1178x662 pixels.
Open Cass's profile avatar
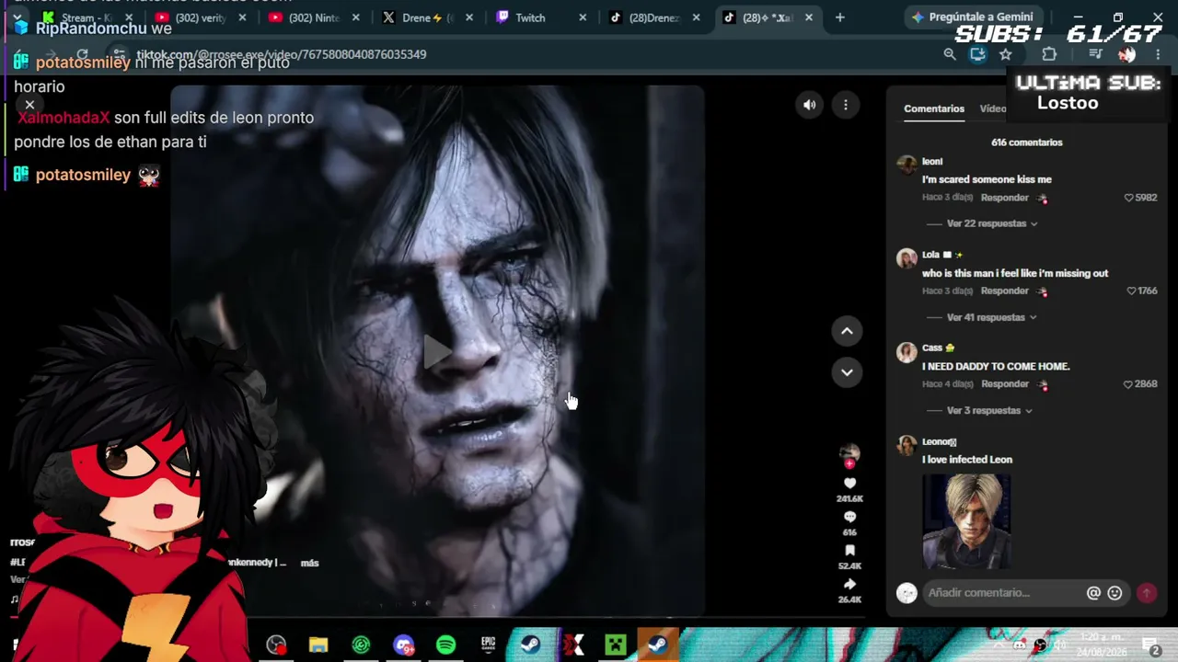907,352
